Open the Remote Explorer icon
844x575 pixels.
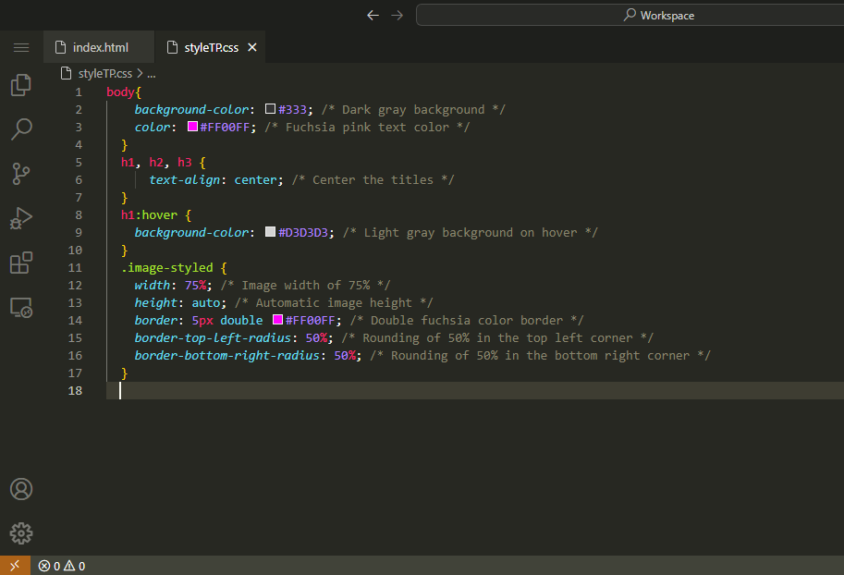coord(20,307)
